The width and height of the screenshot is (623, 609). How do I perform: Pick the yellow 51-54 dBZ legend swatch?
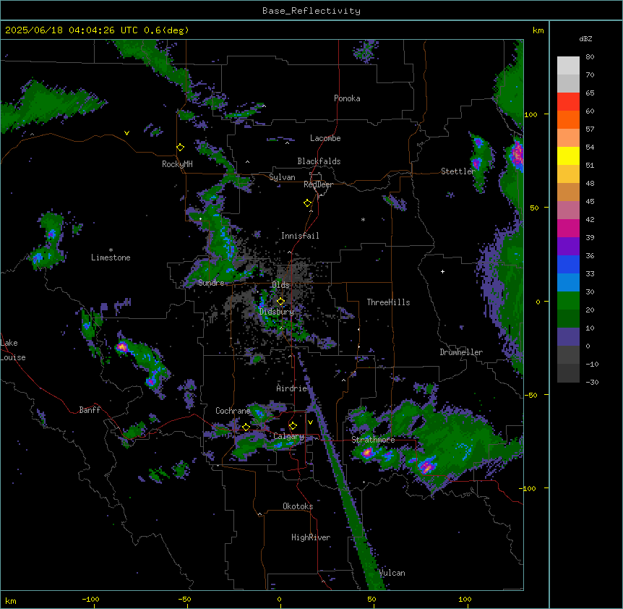click(x=568, y=156)
